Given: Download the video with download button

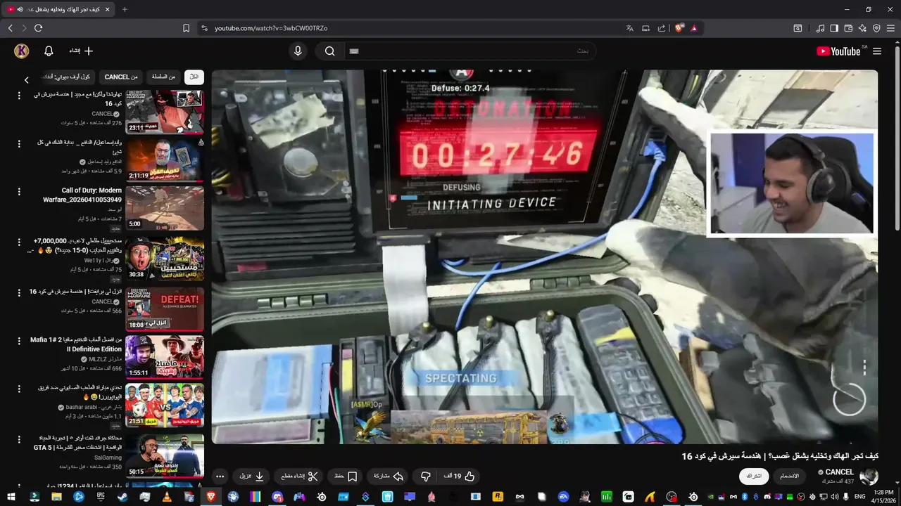Looking at the screenshot, I should click(252, 476).
